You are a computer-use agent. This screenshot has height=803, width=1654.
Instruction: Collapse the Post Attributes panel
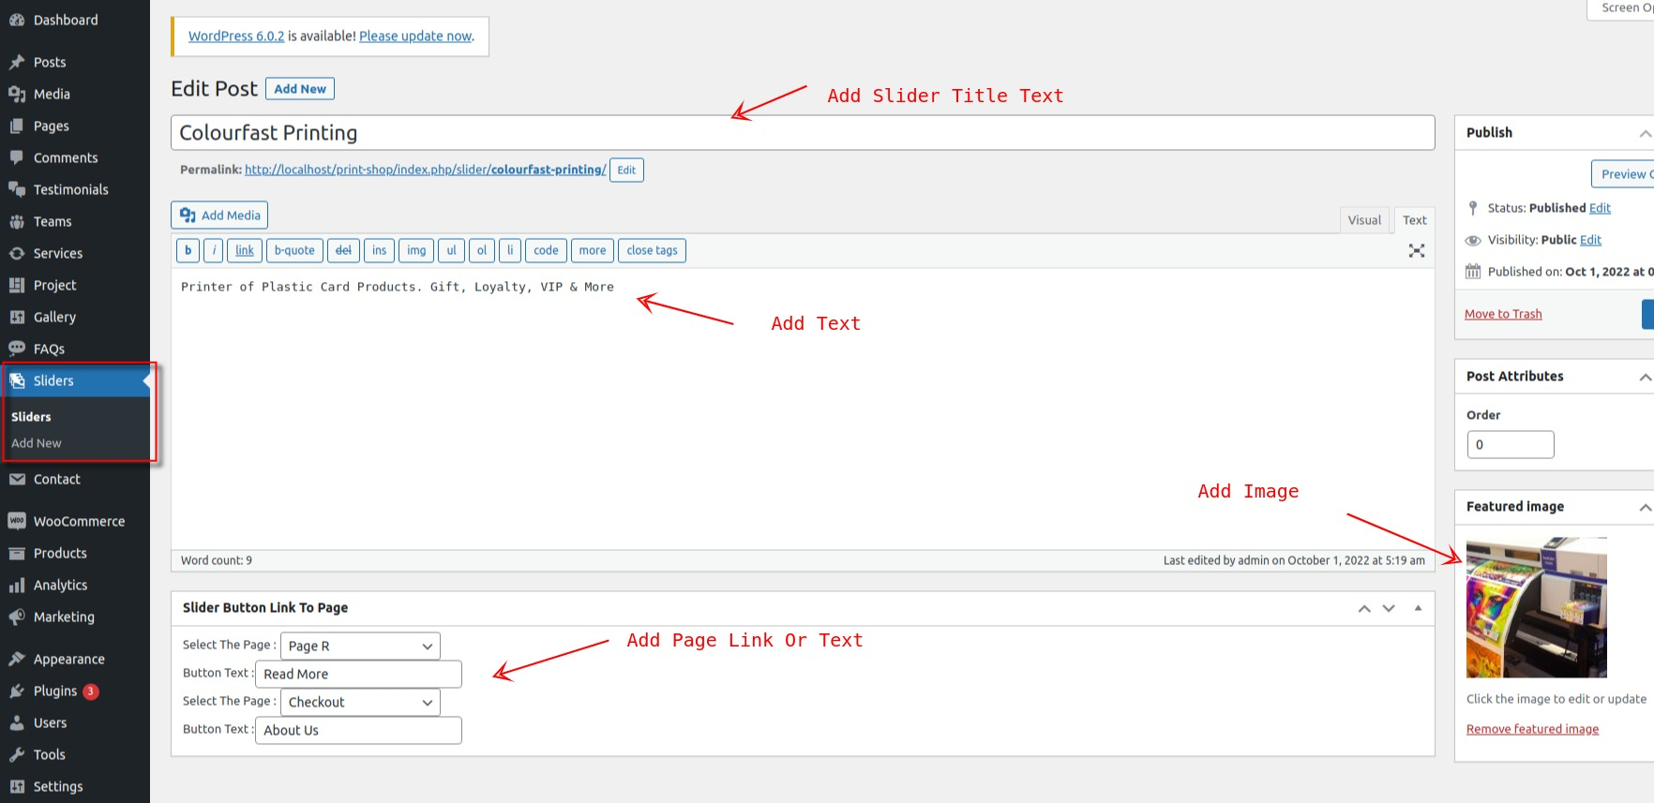tap(1645, 377)
